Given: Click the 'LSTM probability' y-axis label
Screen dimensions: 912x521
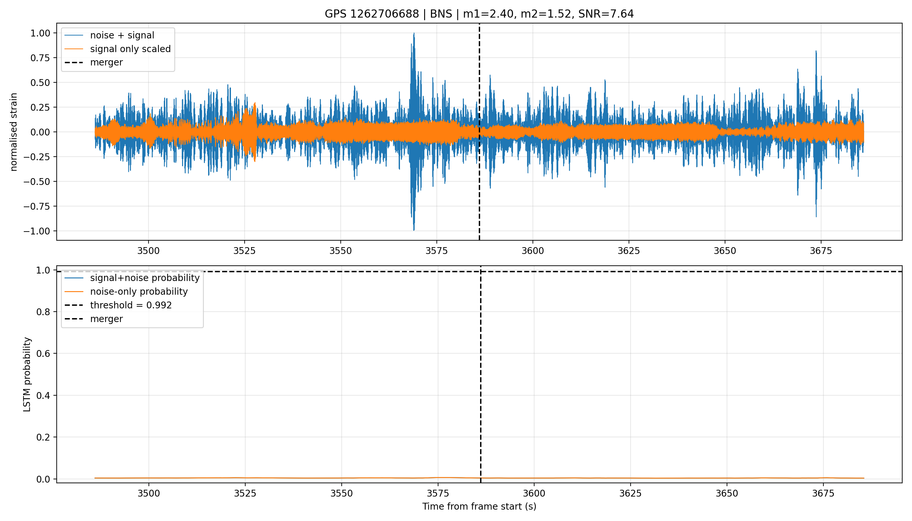Looking at the screenshot, I should (27, 374).
